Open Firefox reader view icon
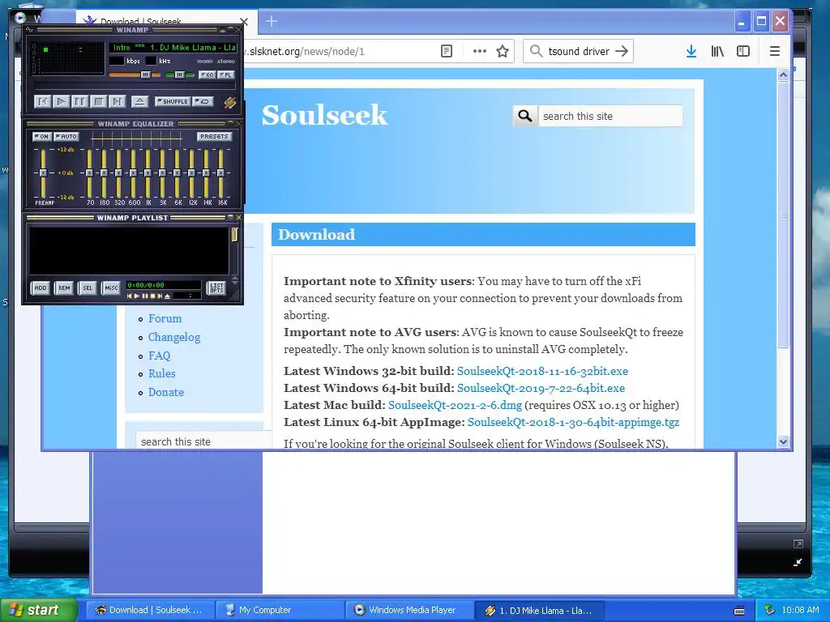The width and height of the screenshot is (830, 622). click(x=447, y=51)
